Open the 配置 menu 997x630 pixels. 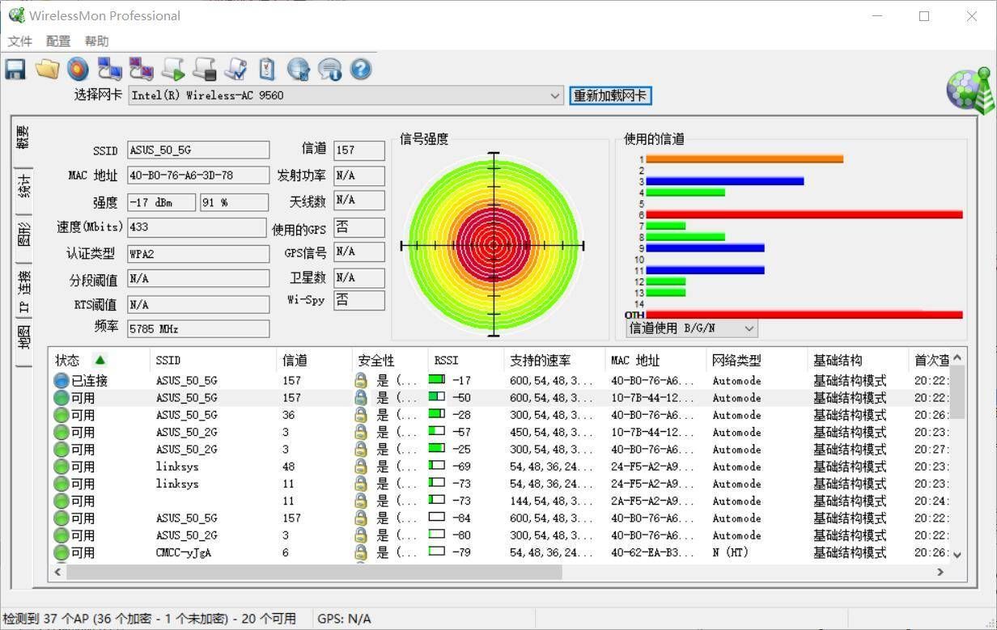pos(58,41)
